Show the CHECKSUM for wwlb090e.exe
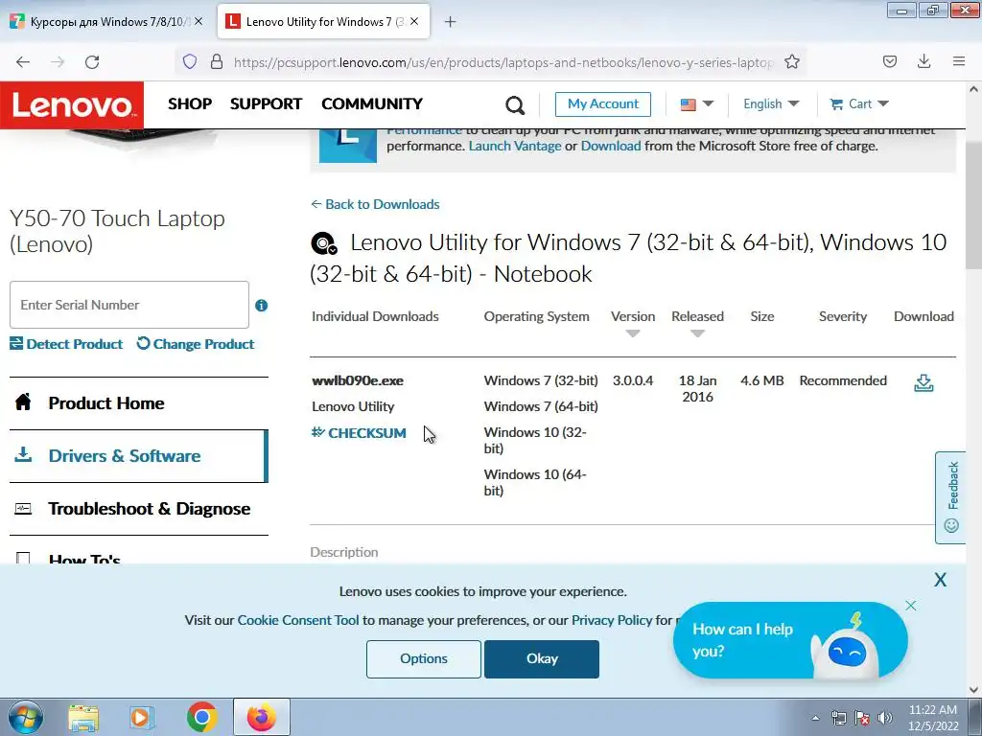This screenshot has height=736, width=982. (359, 432)
